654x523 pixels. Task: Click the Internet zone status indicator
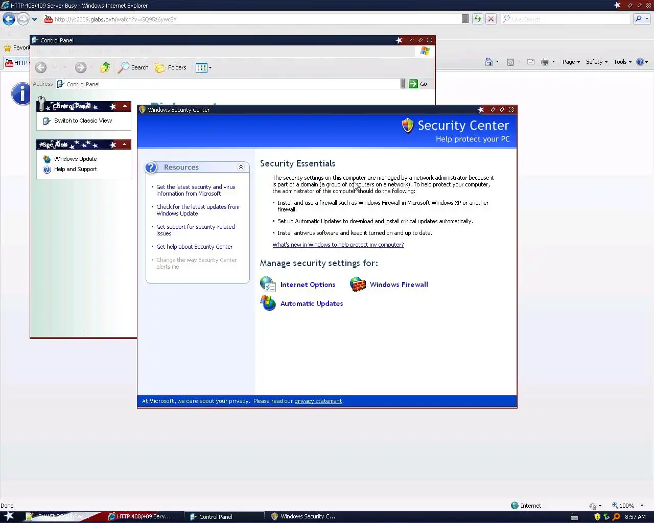(x=526, y=506)
